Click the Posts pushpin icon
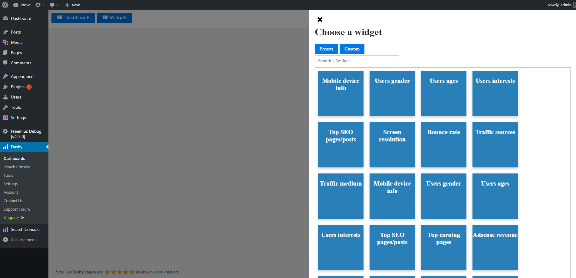576x278 pixels. click(x=5, y=32)
